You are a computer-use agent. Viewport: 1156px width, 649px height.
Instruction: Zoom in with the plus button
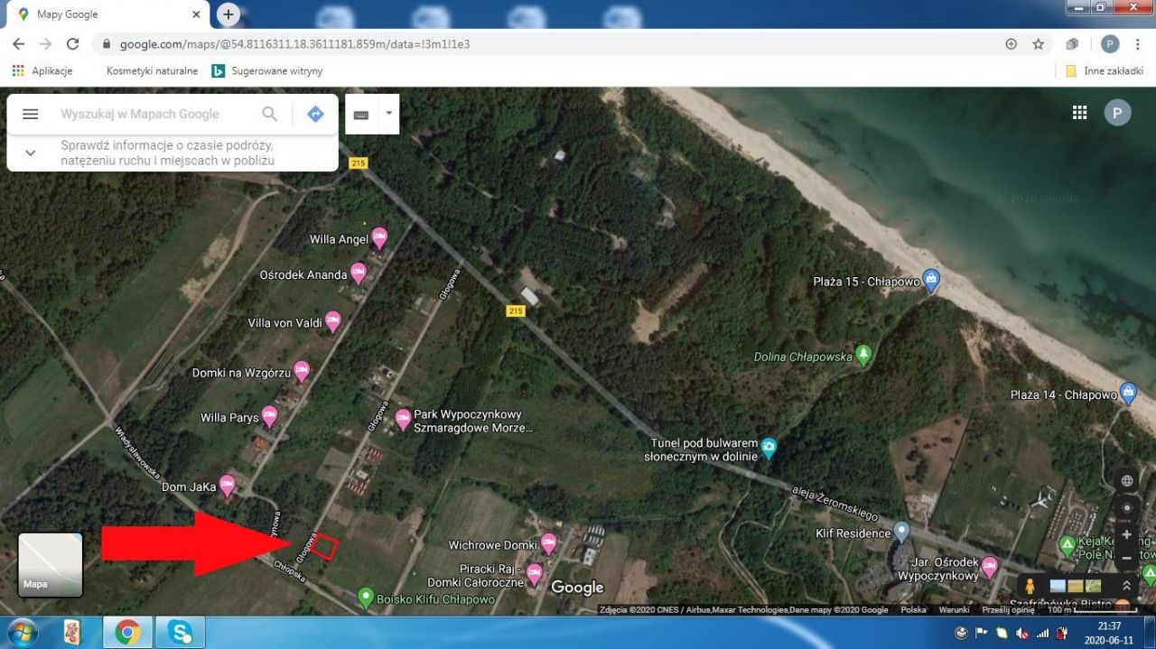[1126, 534]
